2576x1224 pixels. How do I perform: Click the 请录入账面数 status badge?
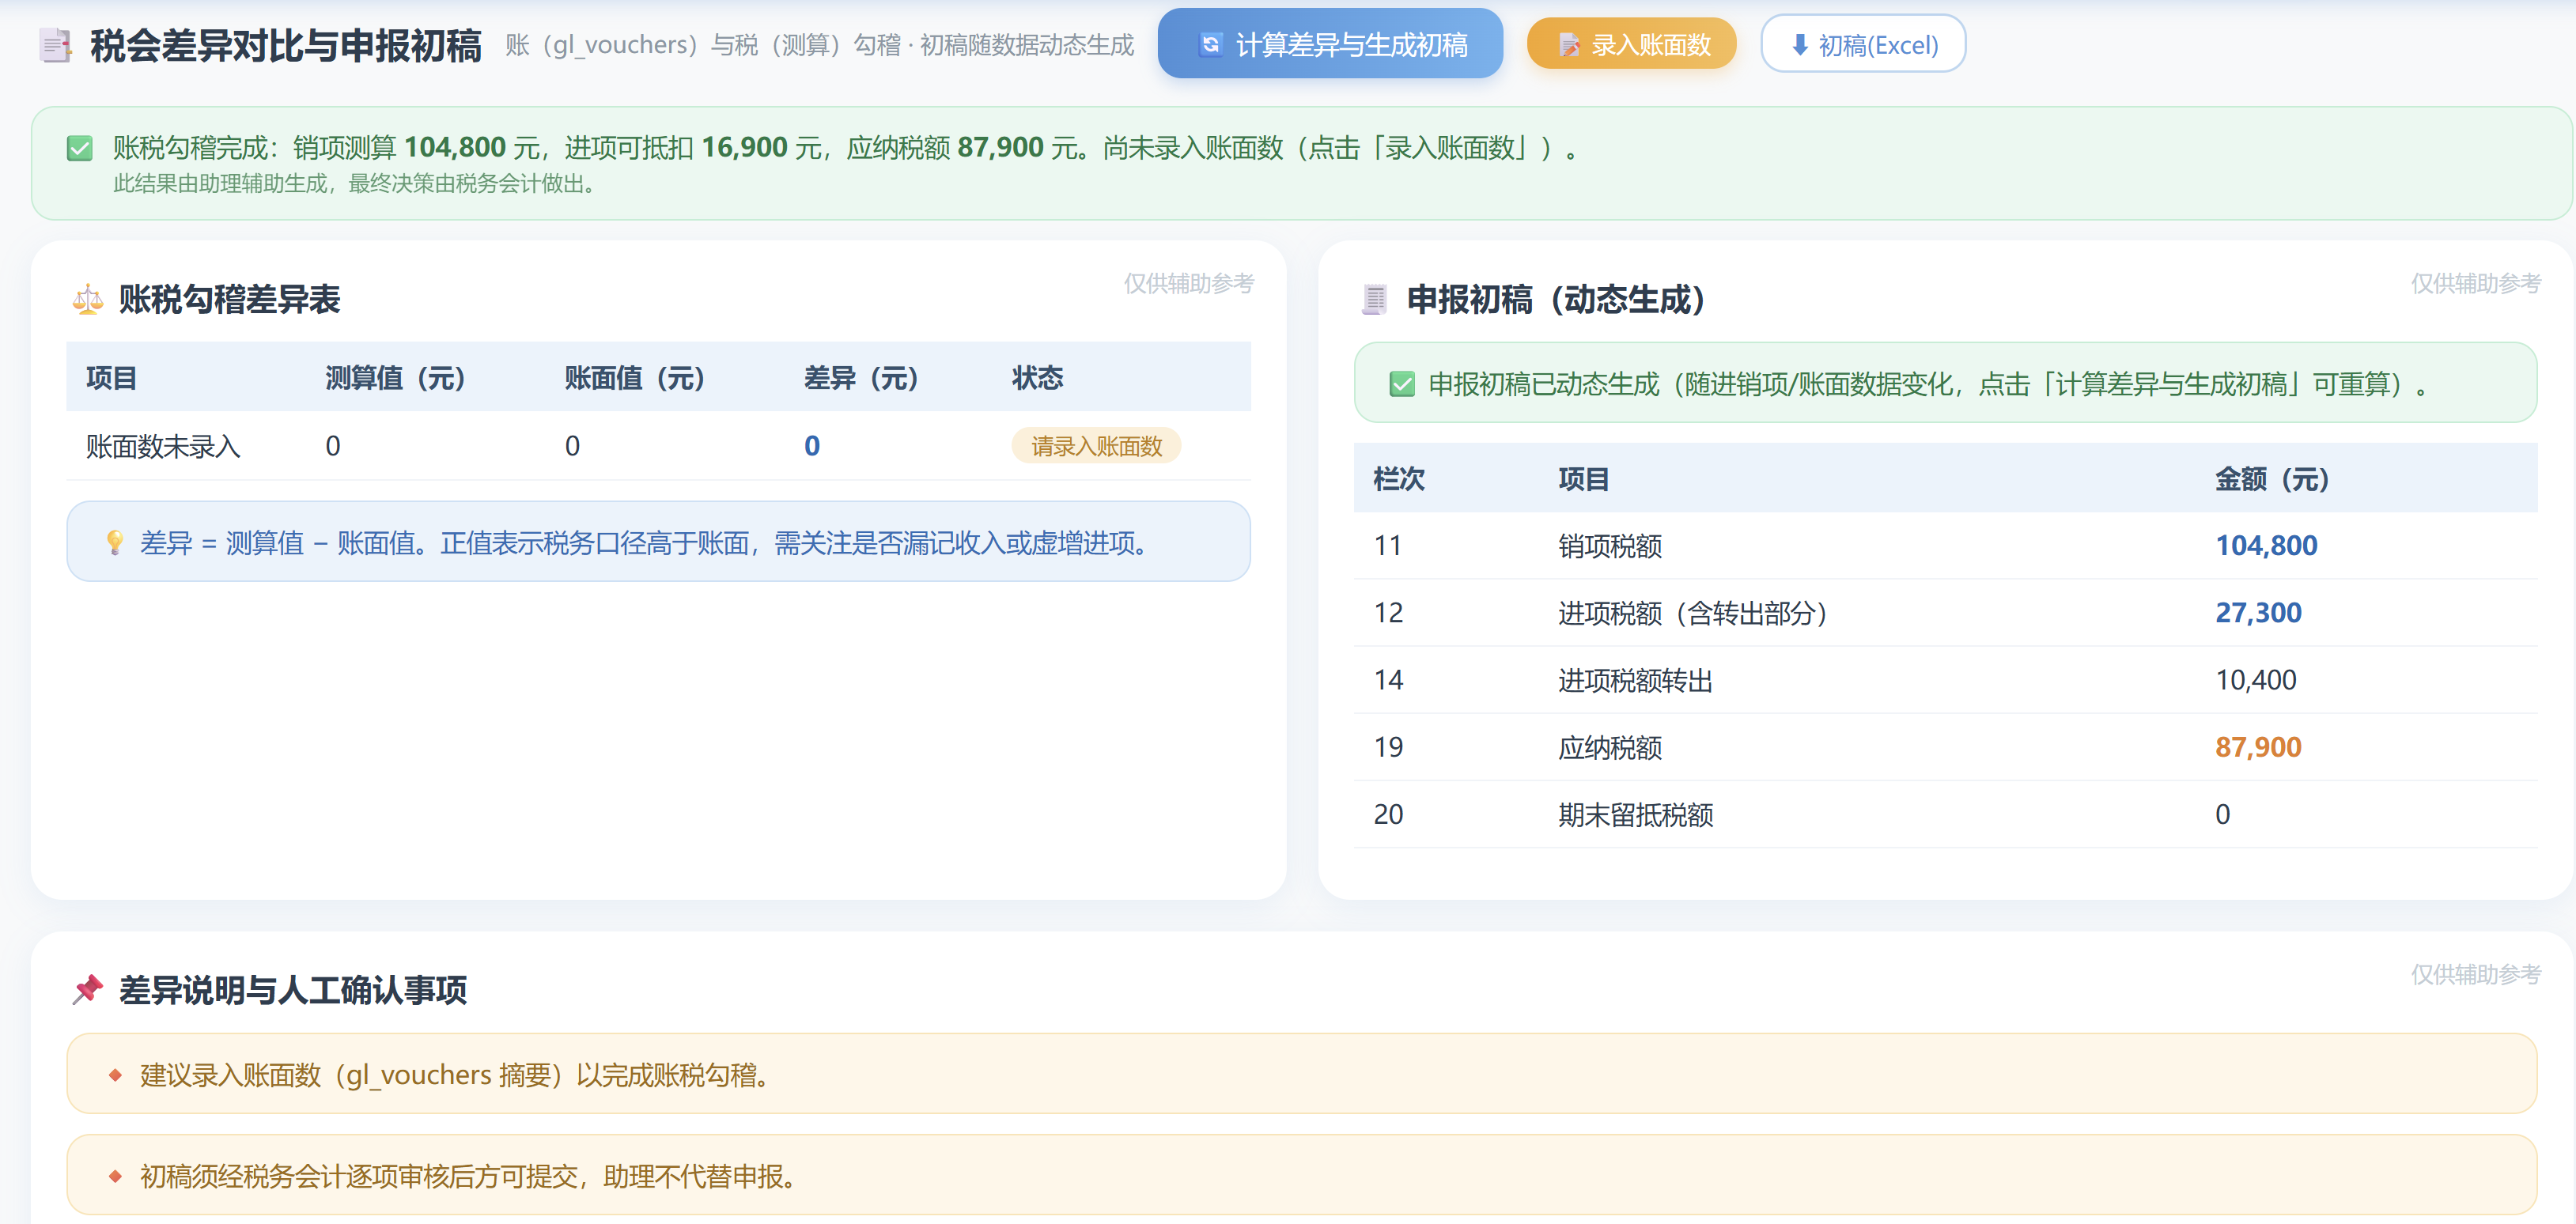[x=1096, y=446]
